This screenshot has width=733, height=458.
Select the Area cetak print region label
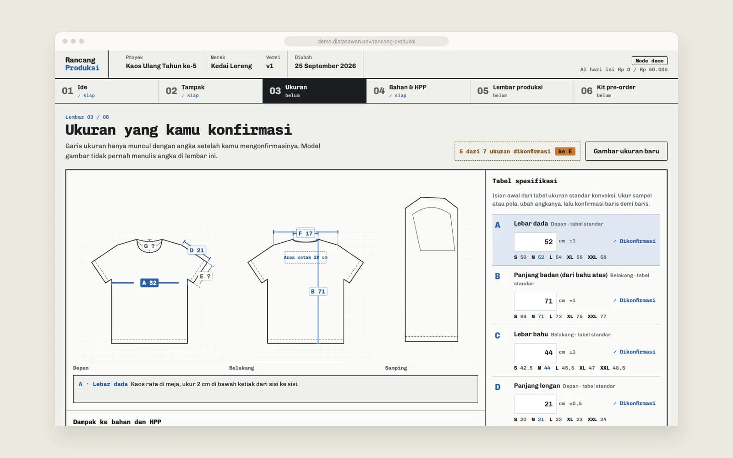point(306,257)
